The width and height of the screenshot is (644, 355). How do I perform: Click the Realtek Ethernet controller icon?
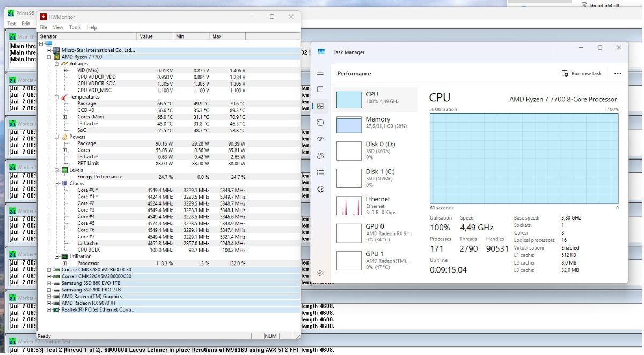[56, 309]
